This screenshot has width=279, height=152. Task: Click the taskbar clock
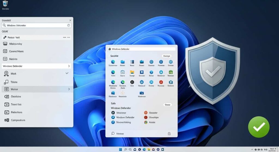(272, 150)
